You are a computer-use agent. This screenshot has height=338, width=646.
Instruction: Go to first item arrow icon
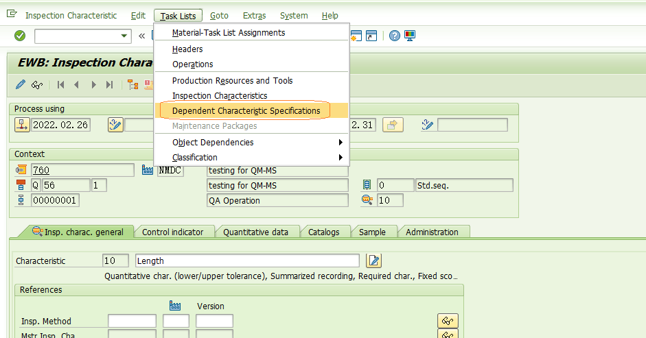60,85
